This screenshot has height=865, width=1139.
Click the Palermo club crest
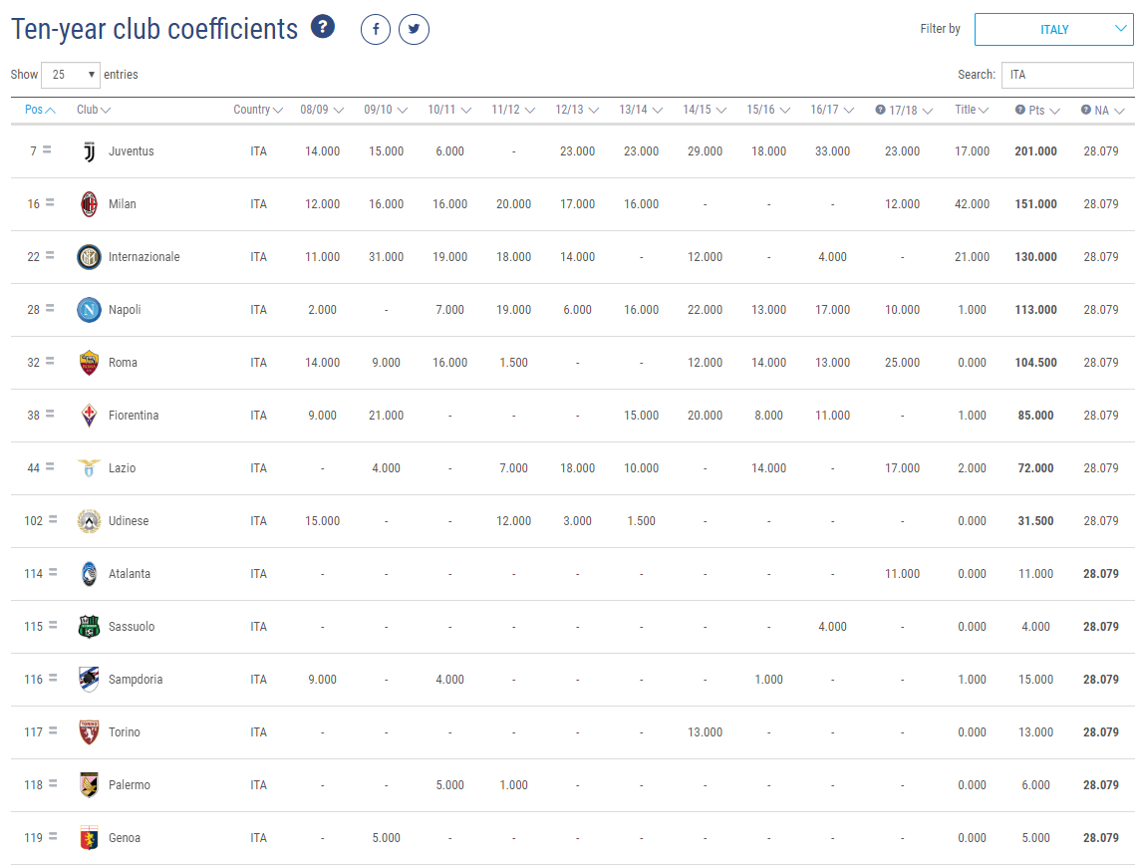click(x=90, y=785)
